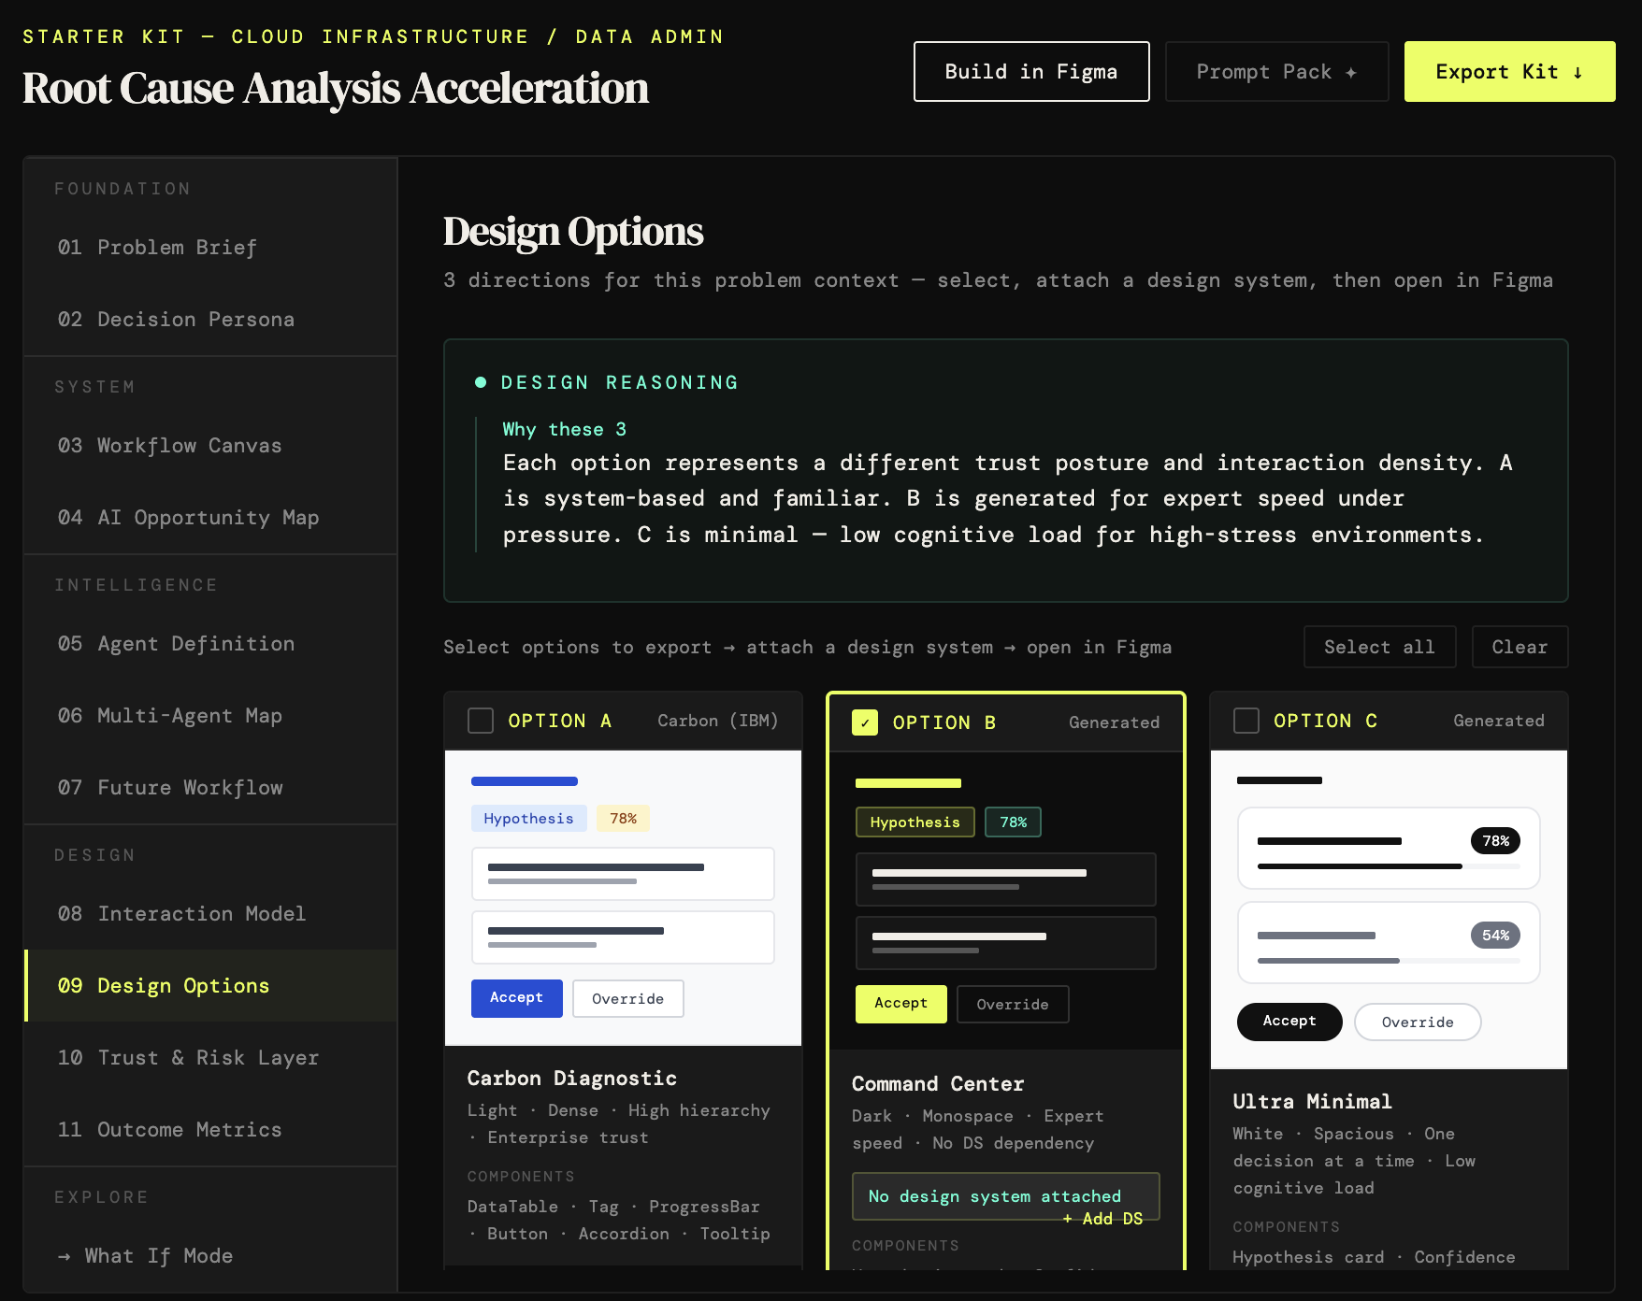Click the Export Kit download button
The image size is (1642, 1301).
pos(1508,72)
